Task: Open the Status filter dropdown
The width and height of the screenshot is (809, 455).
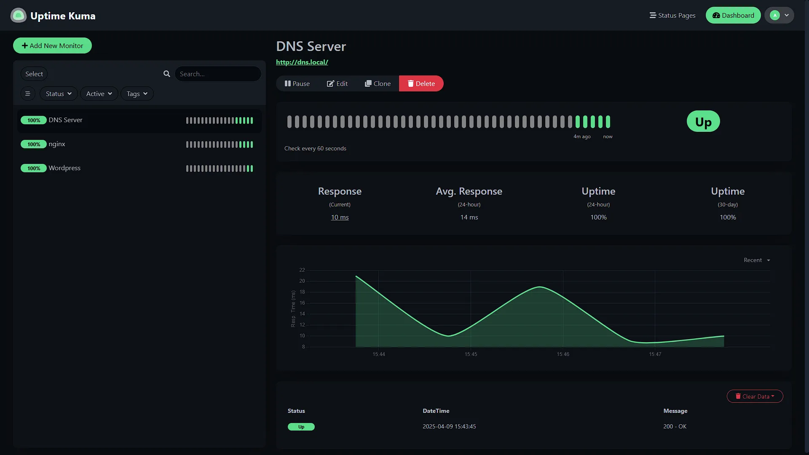Action: [59, 94]
